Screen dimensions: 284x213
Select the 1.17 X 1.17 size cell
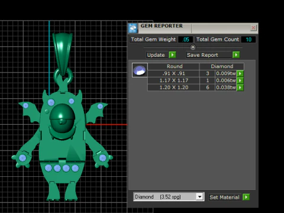click(173, 80)
